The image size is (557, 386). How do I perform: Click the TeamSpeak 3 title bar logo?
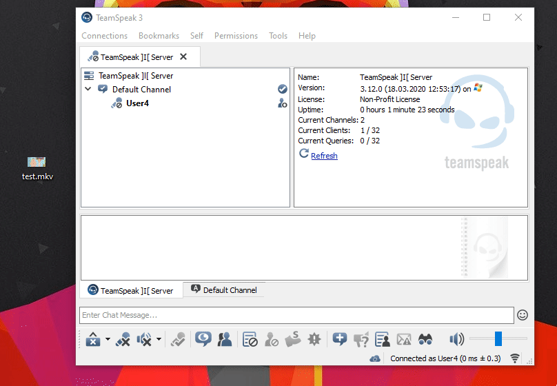pos(87,17)
